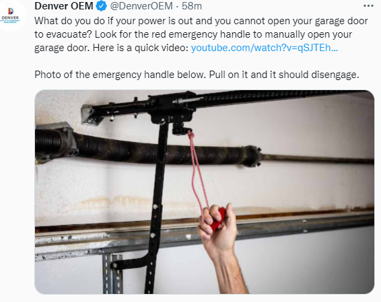Click the tweet's first line about power outage

tap(201, 21)
